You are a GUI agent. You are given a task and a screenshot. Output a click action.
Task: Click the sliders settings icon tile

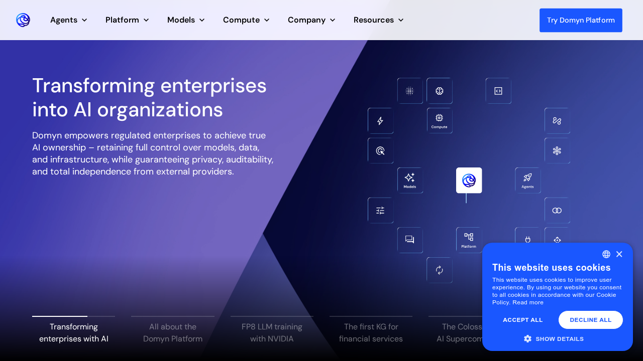[x=380, y=210]
